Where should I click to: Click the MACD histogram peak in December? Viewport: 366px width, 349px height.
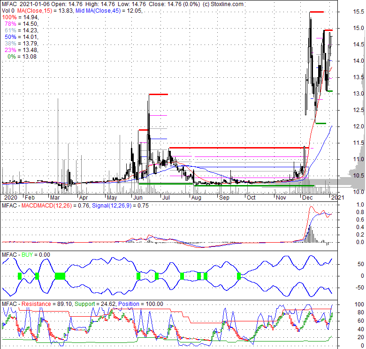click(x=310, y=234)
